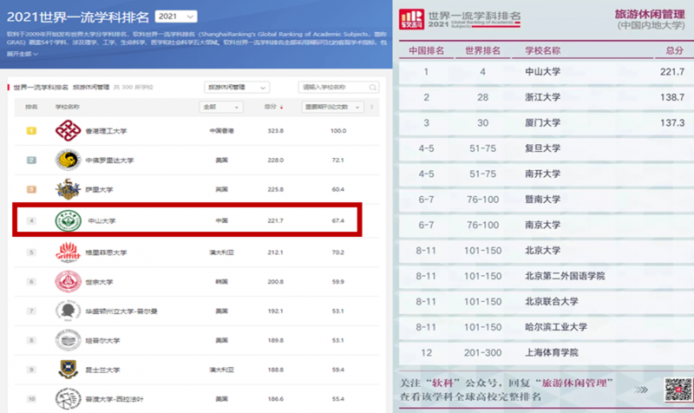Click the University of Surrey crest logo
The height and width of the screenshot is (413, 694).
tap(68, 189)
